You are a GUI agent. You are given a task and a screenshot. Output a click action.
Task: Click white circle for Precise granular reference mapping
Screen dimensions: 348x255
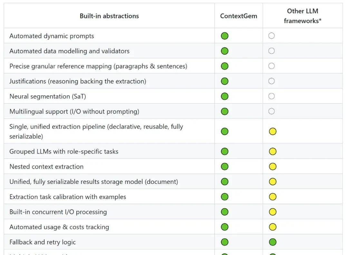272,66
